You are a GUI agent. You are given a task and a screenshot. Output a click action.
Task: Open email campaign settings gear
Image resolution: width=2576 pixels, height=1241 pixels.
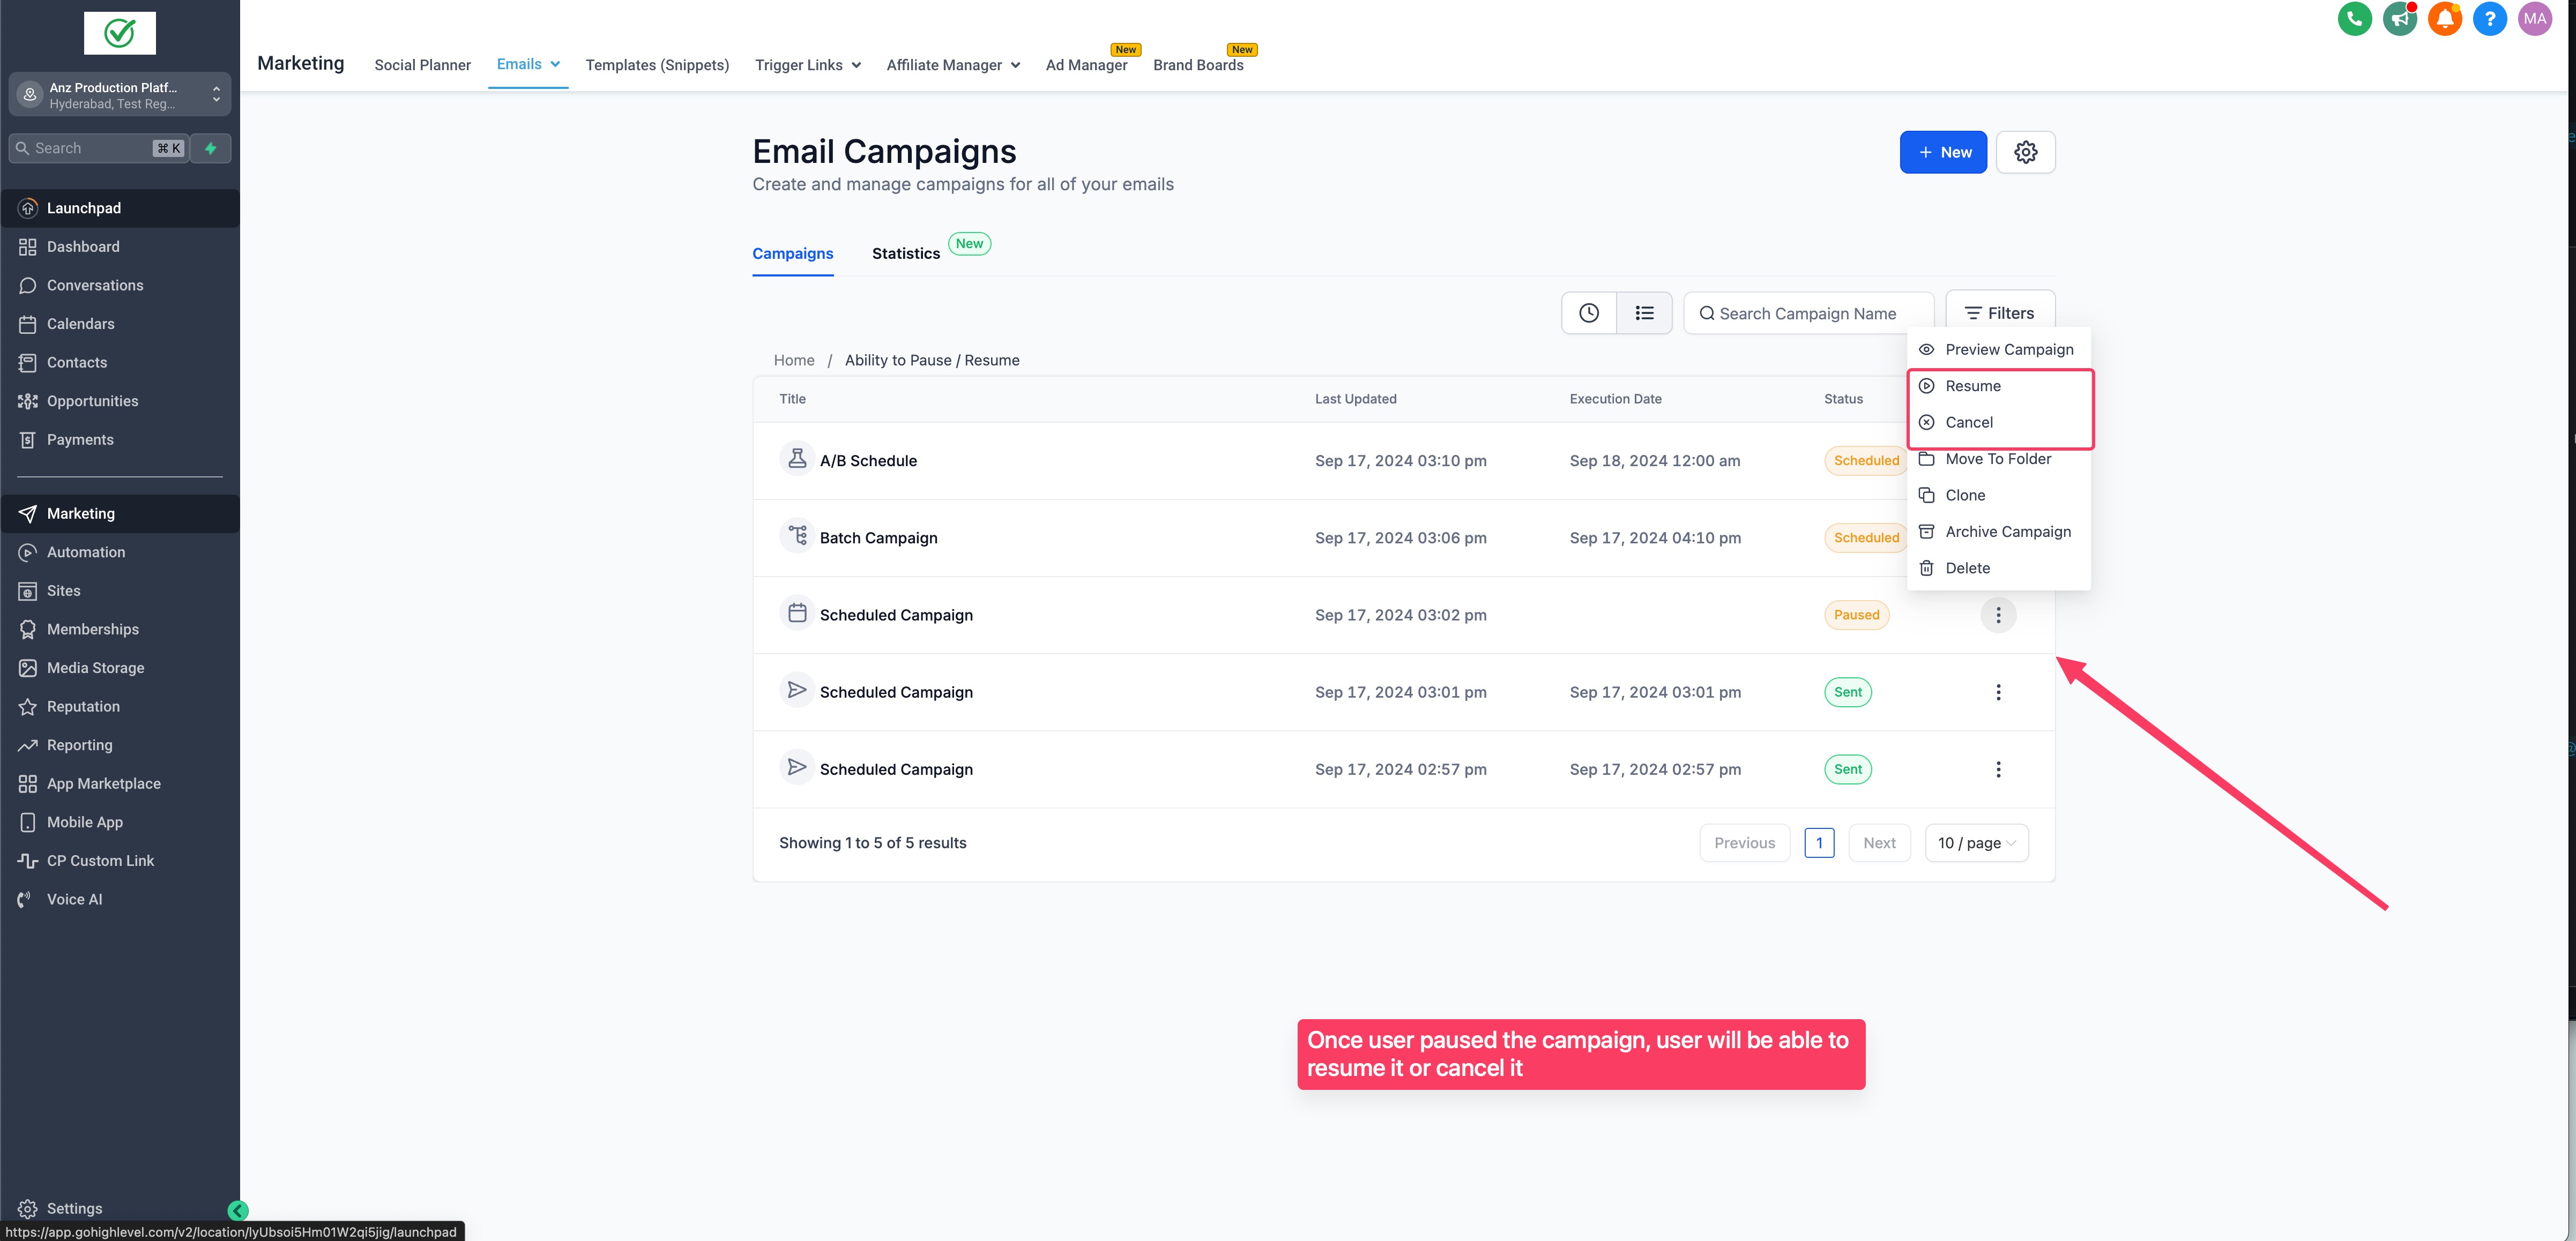2025,152
